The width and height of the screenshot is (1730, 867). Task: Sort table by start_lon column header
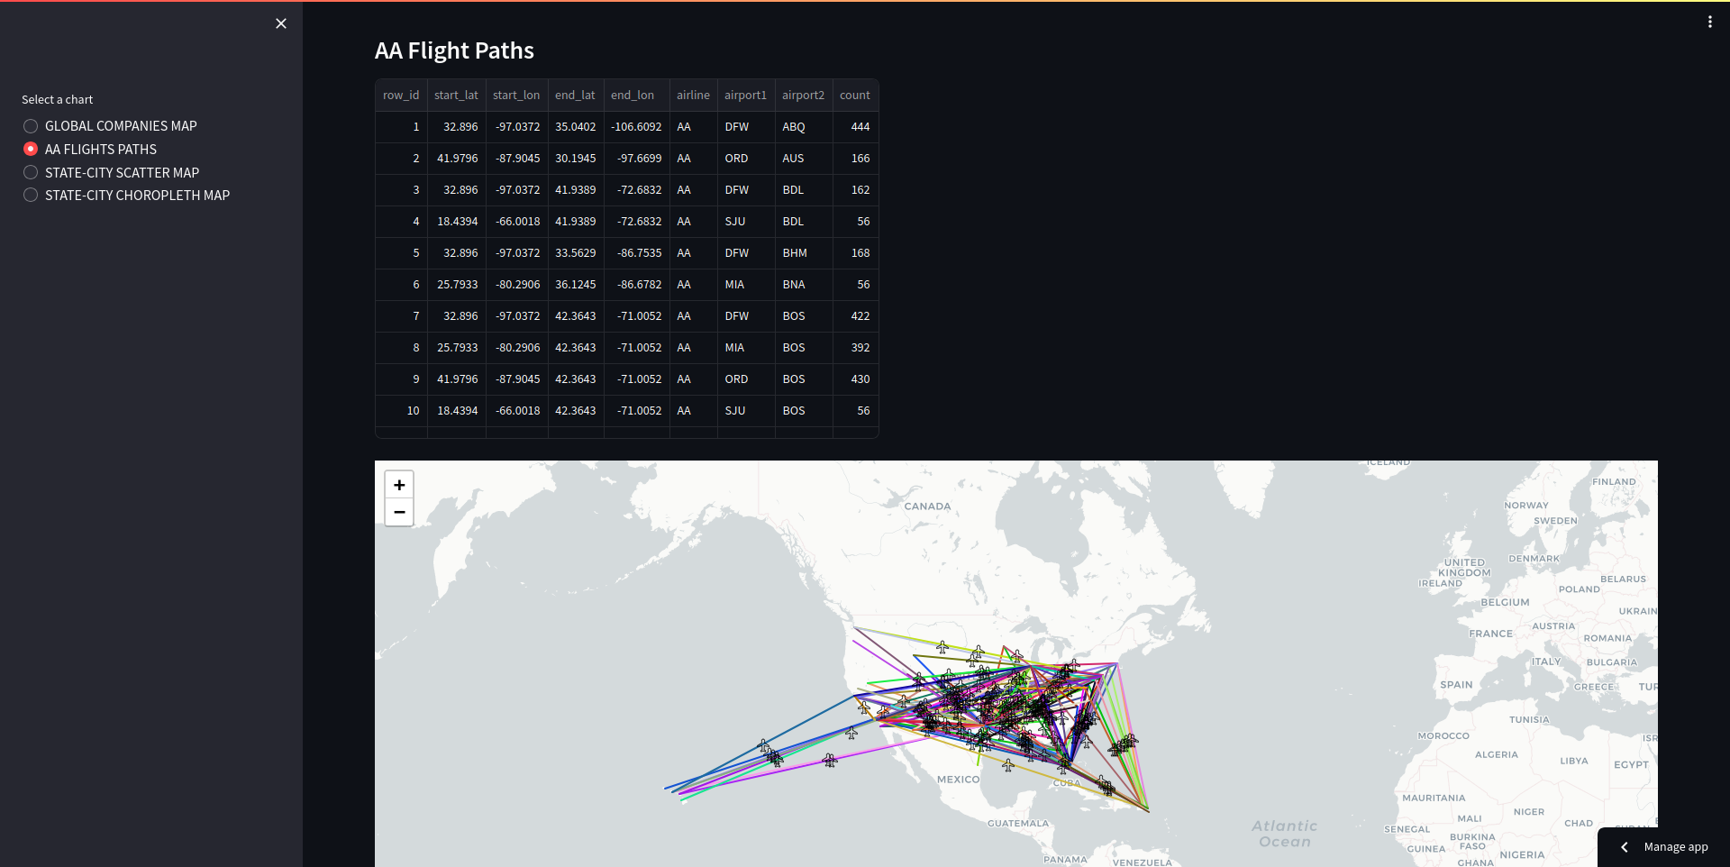(516, 96)
